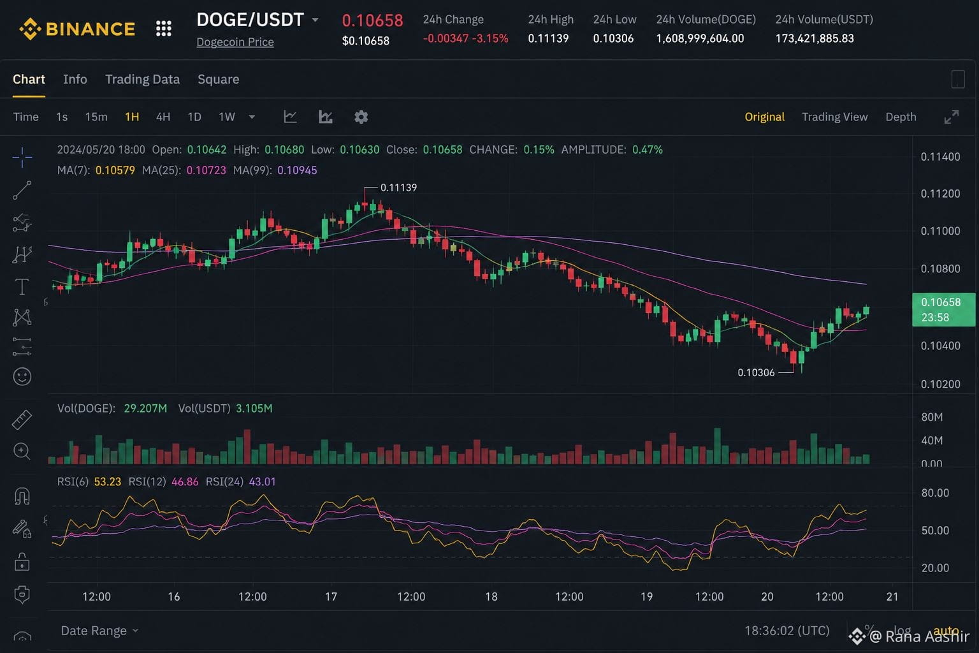Select the 1H time interval
The width and height of the screenshot is (979, 653).
pos(132,117)
